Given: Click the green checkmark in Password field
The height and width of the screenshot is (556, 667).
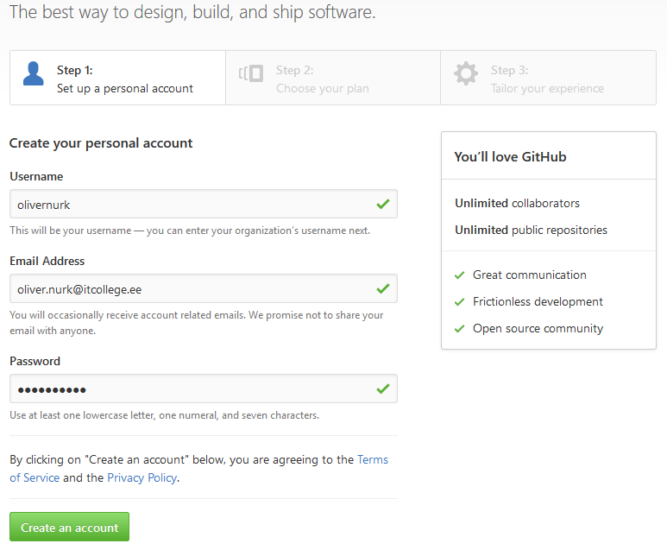Looking at the screenshot, I should point(383,389).
